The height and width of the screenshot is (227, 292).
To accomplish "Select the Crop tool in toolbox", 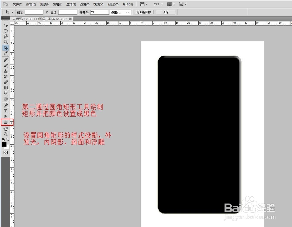I will click(6, 48).
